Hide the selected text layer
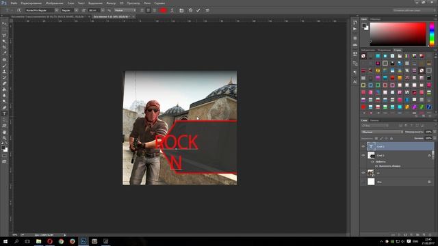 [x=363, y=146]
